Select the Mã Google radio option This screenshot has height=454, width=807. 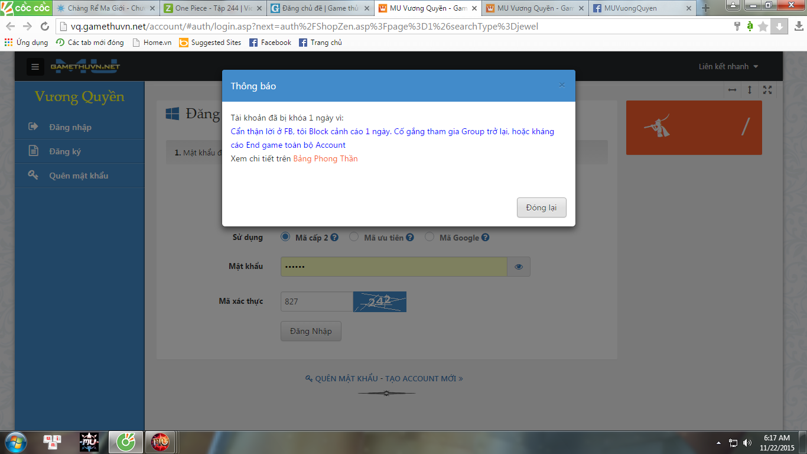coord(429,237)
